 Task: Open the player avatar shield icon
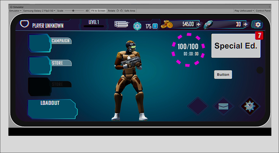pyautogui.click(x=24, y=24)
